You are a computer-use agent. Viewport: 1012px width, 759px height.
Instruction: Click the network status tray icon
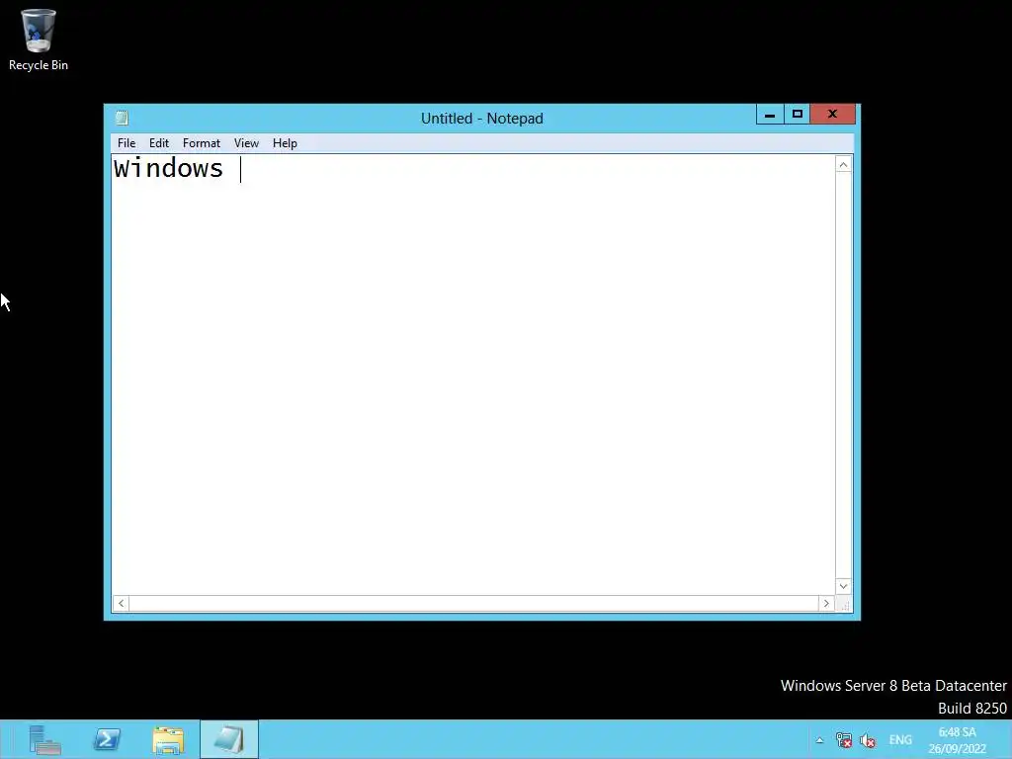844,740
